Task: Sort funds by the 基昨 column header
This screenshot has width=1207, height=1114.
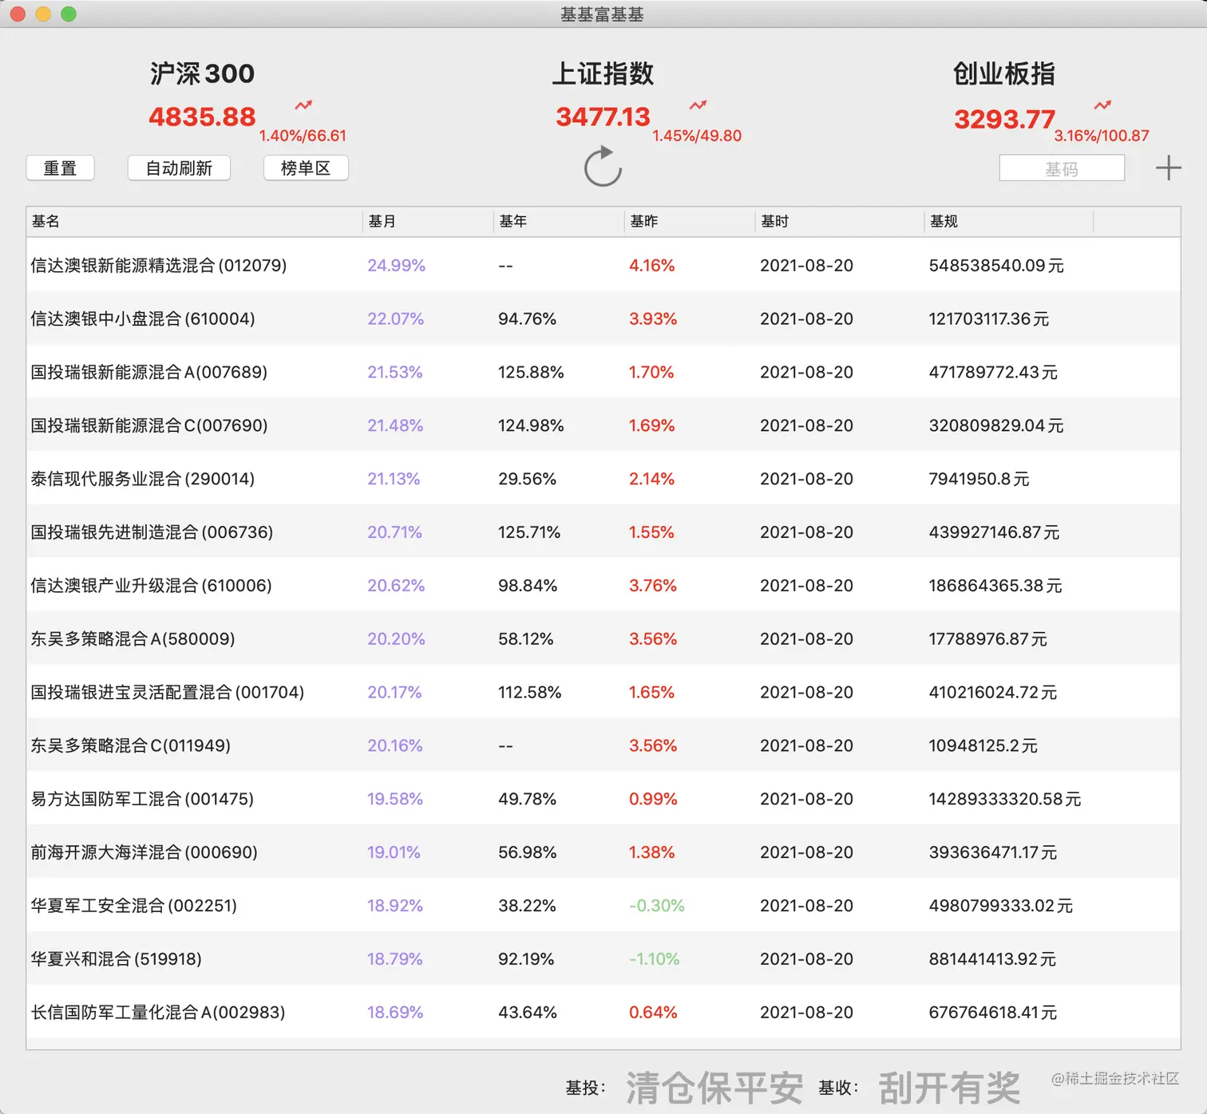Action: [x=643, y=222]
